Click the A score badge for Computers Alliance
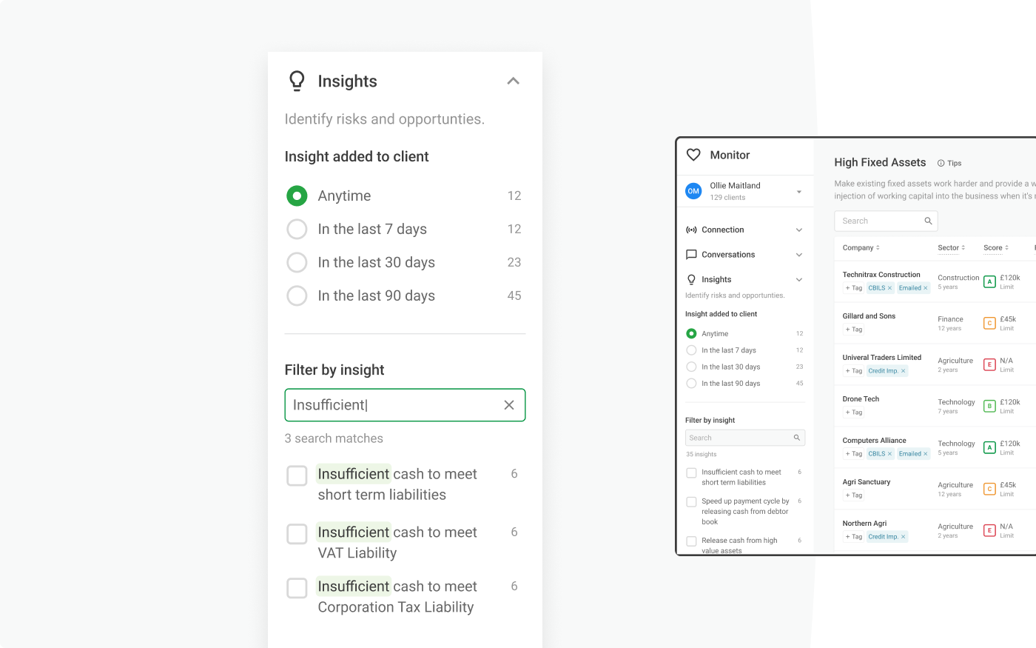The height and width of the screenshot is (648, 1036). pos(989,447)
